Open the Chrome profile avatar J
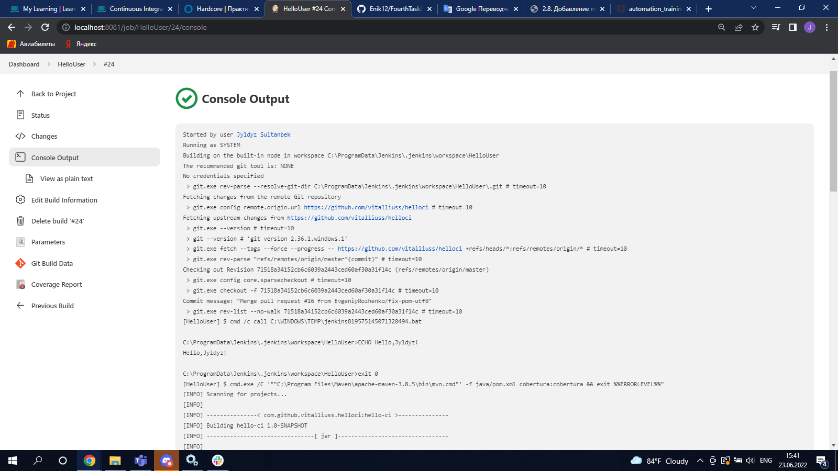Viewport: 838px width, 471px height. point(810,27)
